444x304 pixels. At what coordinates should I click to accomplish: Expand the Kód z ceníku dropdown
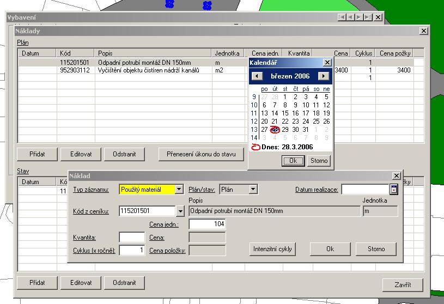click(x=180, y=211)
